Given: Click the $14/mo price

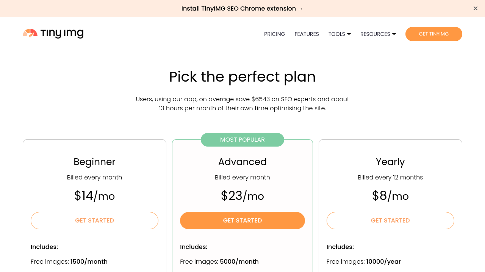Looking at the screenshot, I should 94,196.
